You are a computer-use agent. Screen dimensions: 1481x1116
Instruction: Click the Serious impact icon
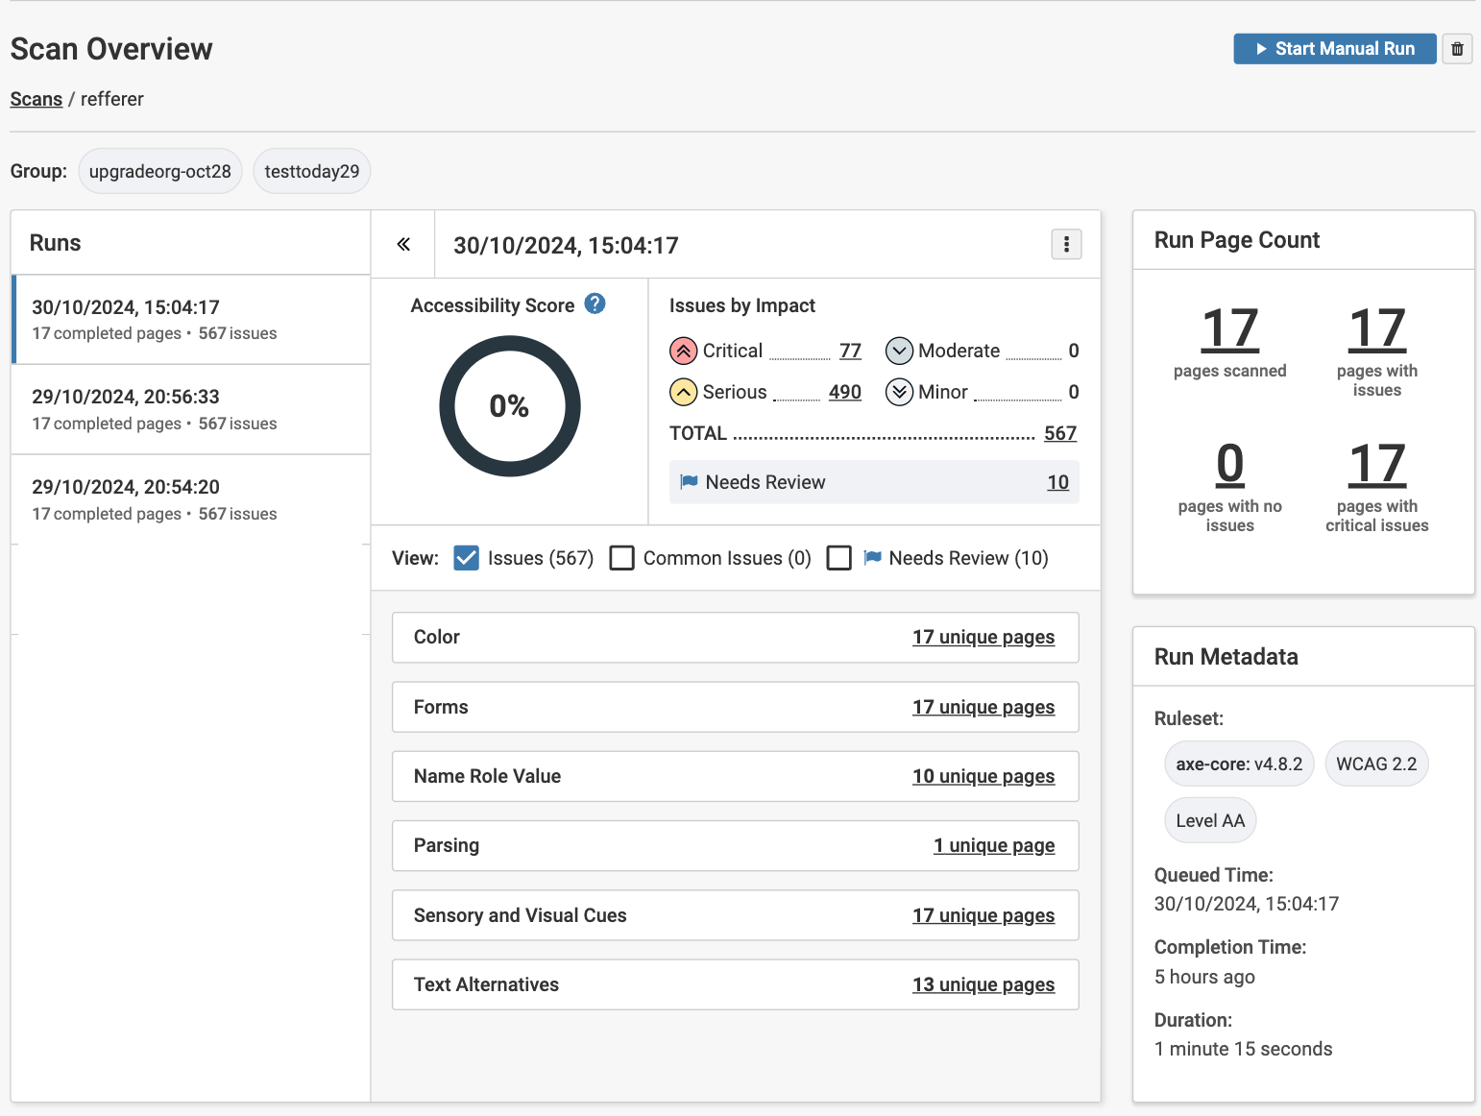683,393
